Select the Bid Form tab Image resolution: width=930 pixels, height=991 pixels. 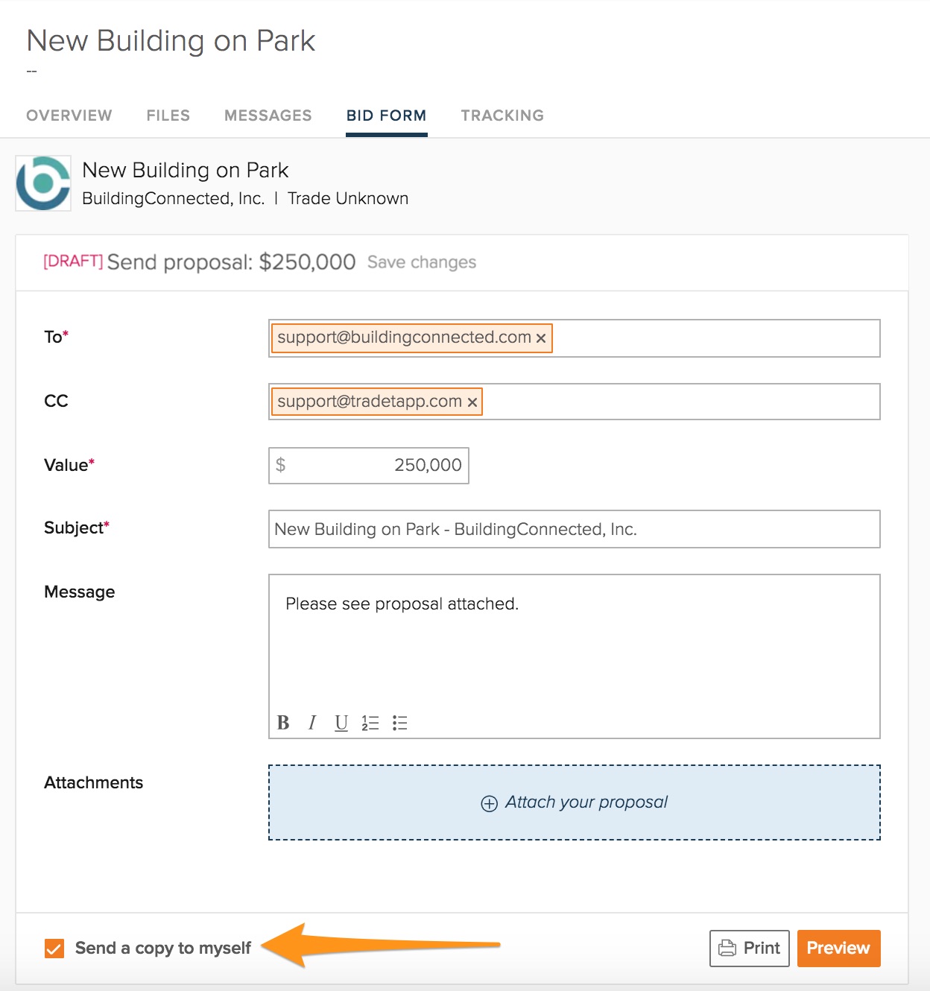pyautogui.click(x=386, y=115)
